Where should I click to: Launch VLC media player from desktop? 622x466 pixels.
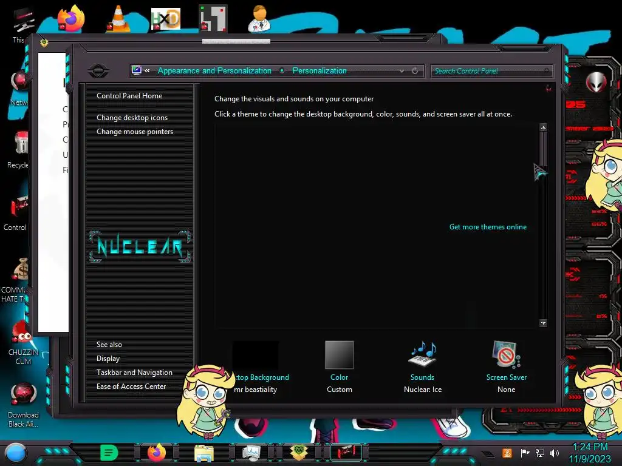[118, 18]
